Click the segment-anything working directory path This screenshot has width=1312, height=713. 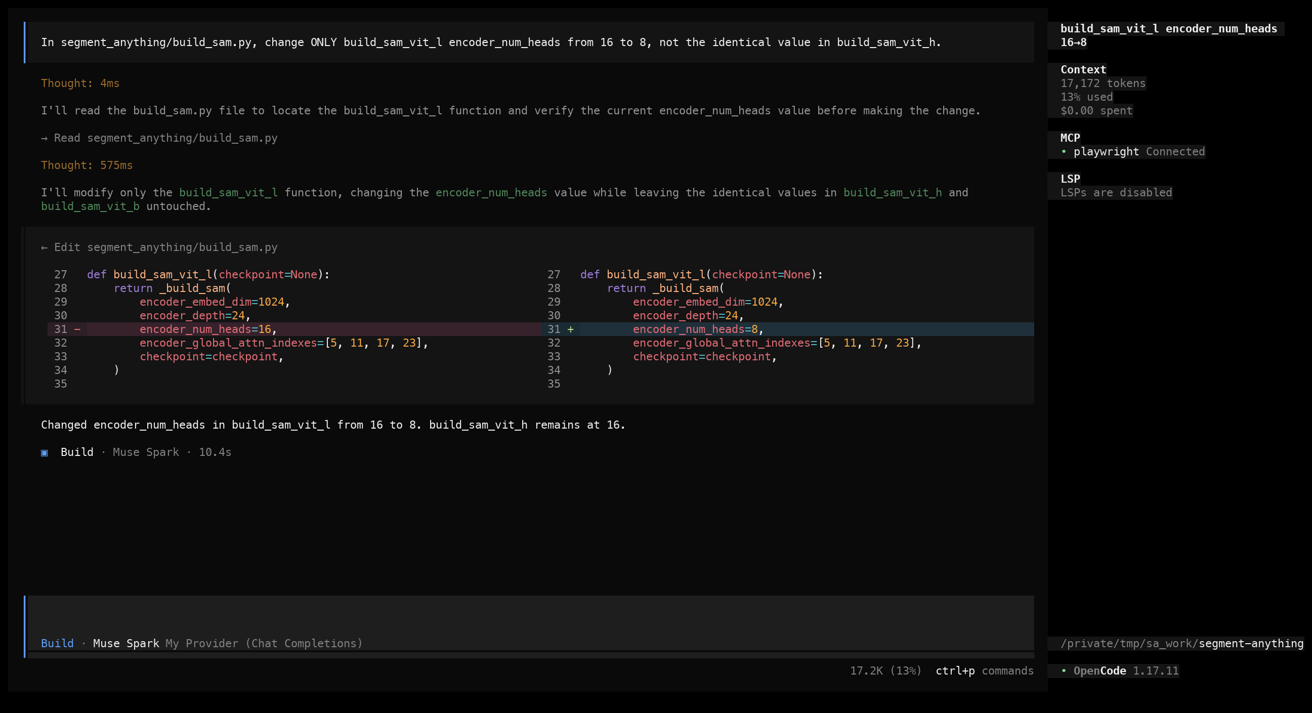click(1181, 643)
